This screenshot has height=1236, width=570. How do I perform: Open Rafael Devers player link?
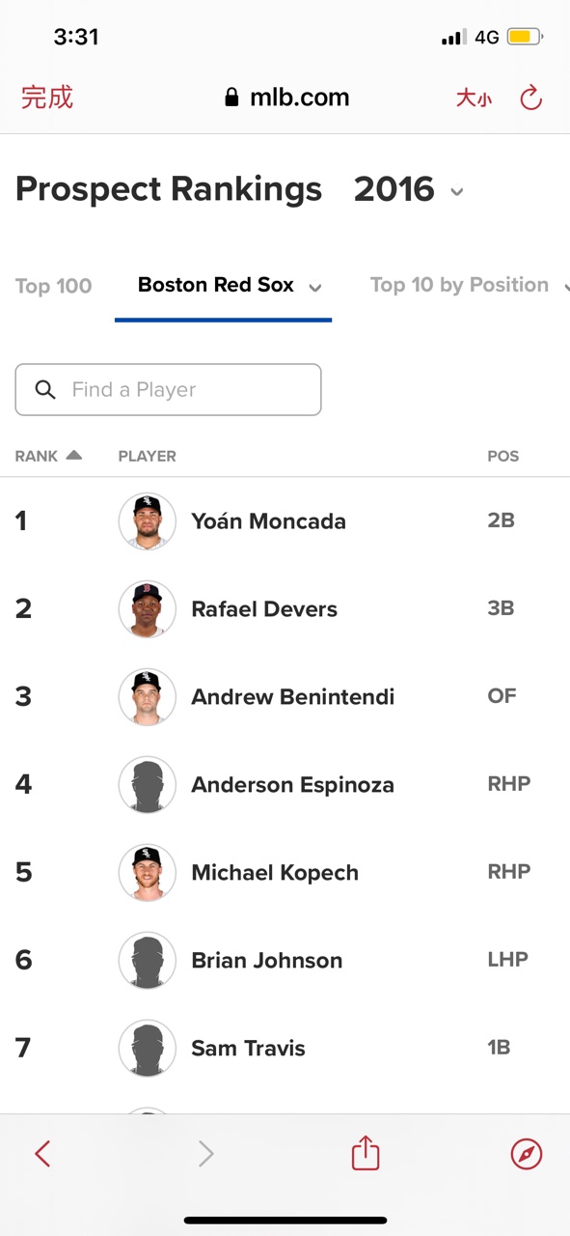(264, 609)
